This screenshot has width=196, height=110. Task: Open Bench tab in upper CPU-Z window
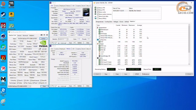84,6
